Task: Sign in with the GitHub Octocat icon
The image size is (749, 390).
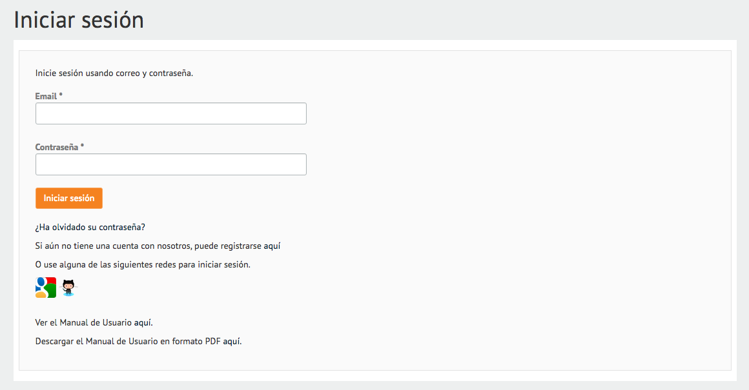Action: point(69,288)
